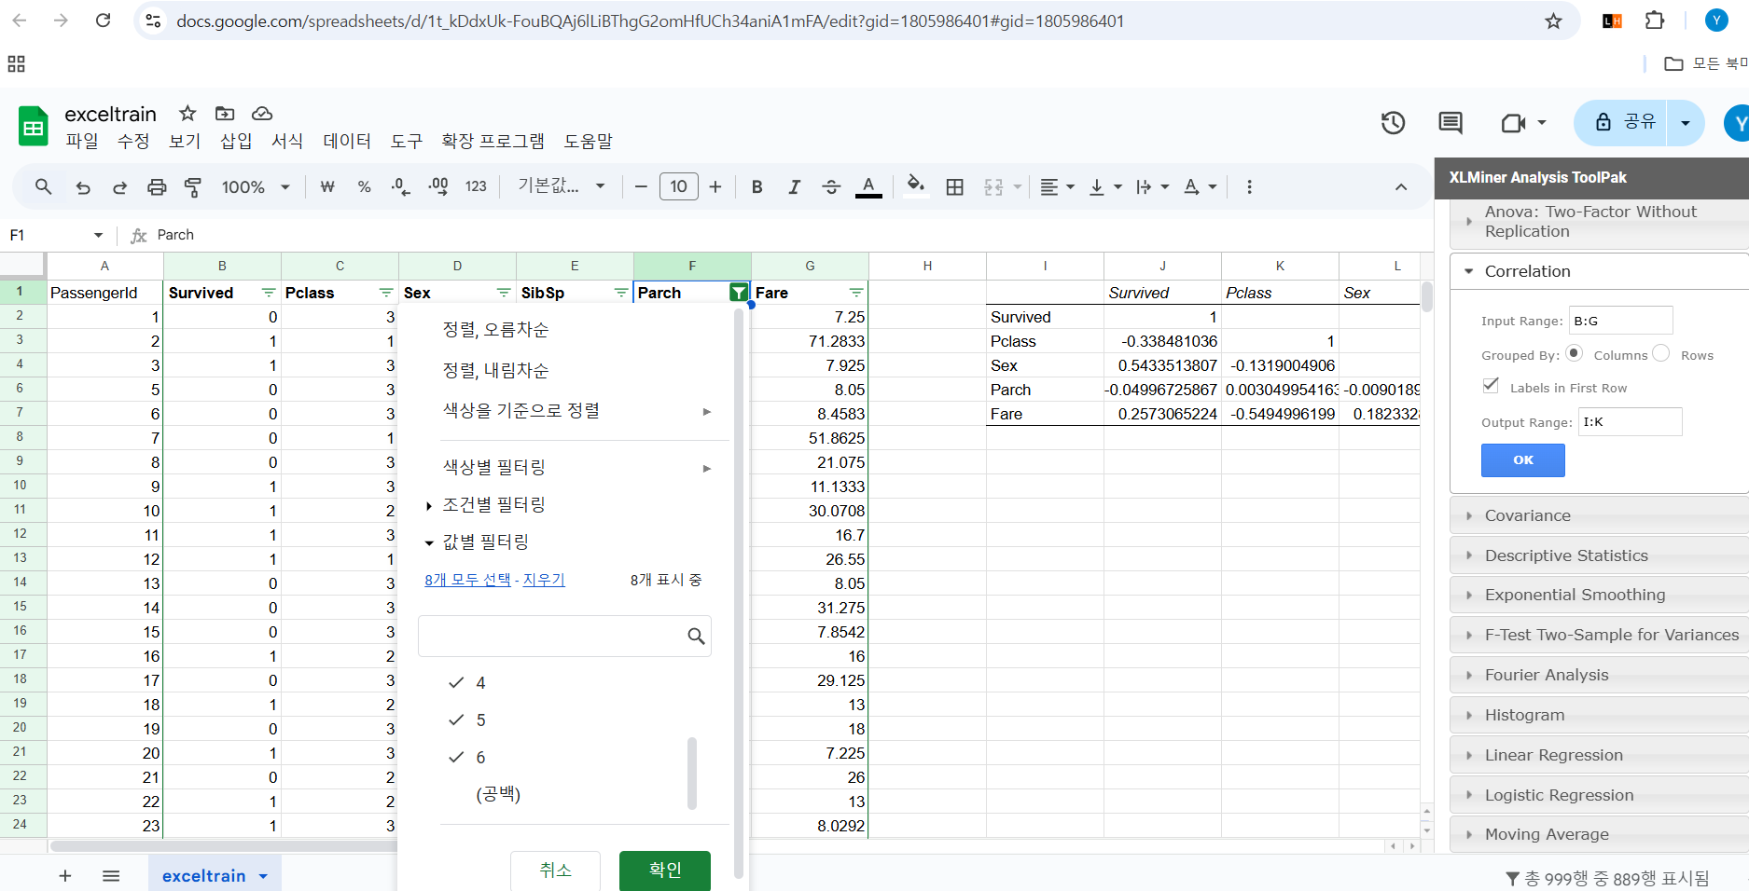1749x891 pixels.
Task: Choose 정렬, 내림차순 sort option
Action: tap(495, 371)
